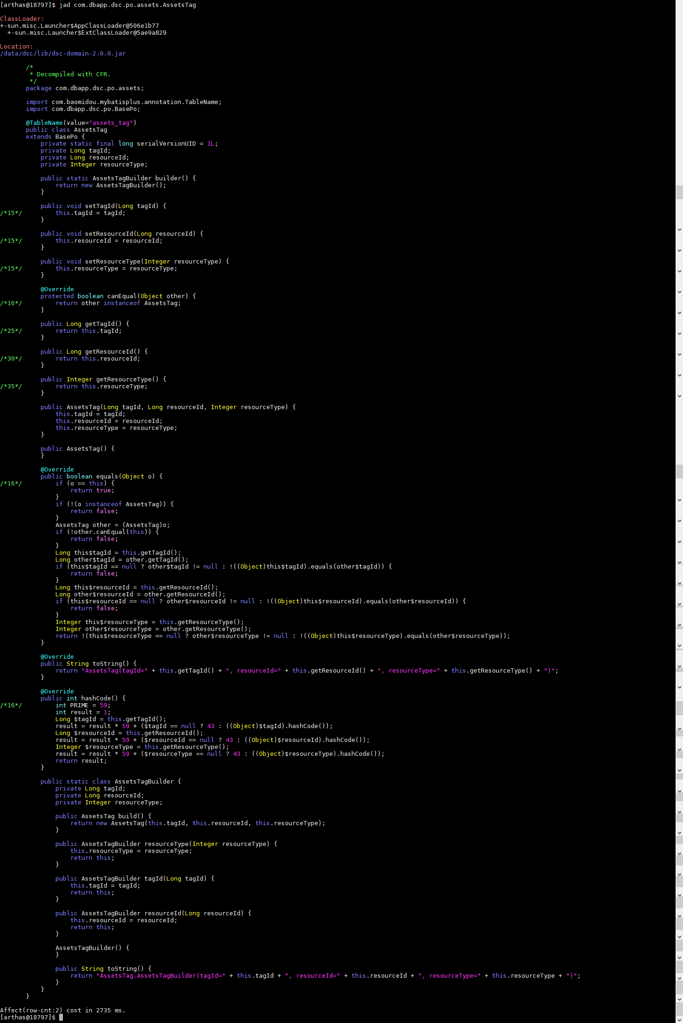Click the 'Integer other$resourceType' declaration line
This screenshot has width=683, height=1023.
(154, 629)
